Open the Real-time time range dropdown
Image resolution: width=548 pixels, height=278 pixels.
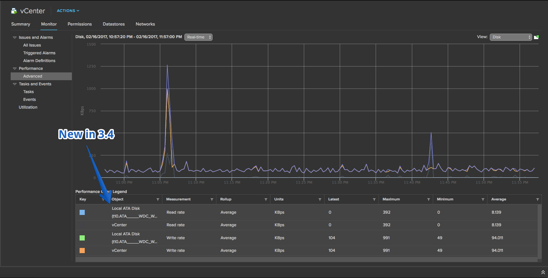(198, 37)
